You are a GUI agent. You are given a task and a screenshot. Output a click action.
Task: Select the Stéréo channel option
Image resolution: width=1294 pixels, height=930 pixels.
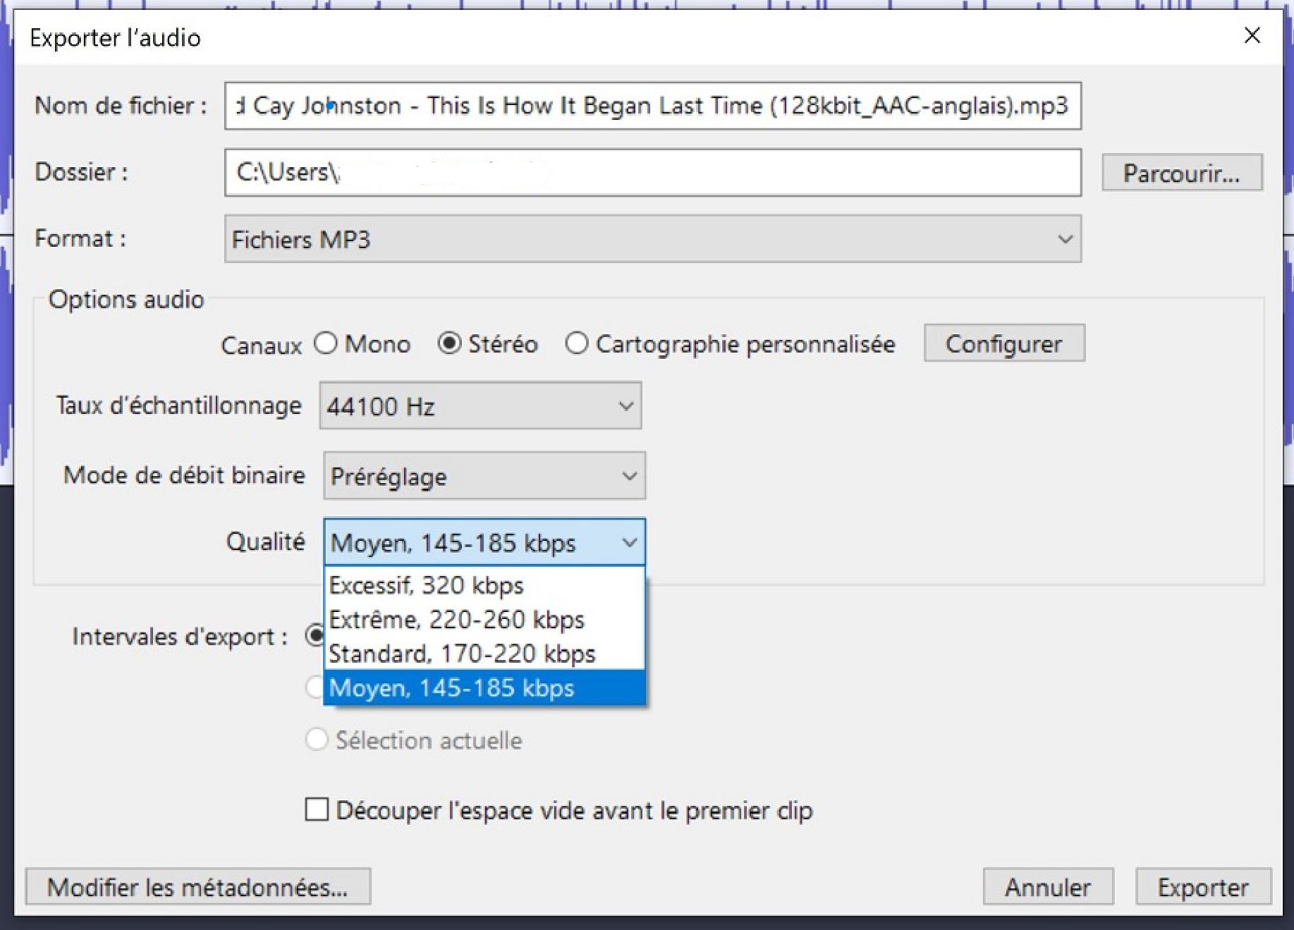[x=449, y=344]
